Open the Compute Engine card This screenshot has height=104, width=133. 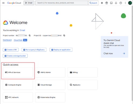18,85
